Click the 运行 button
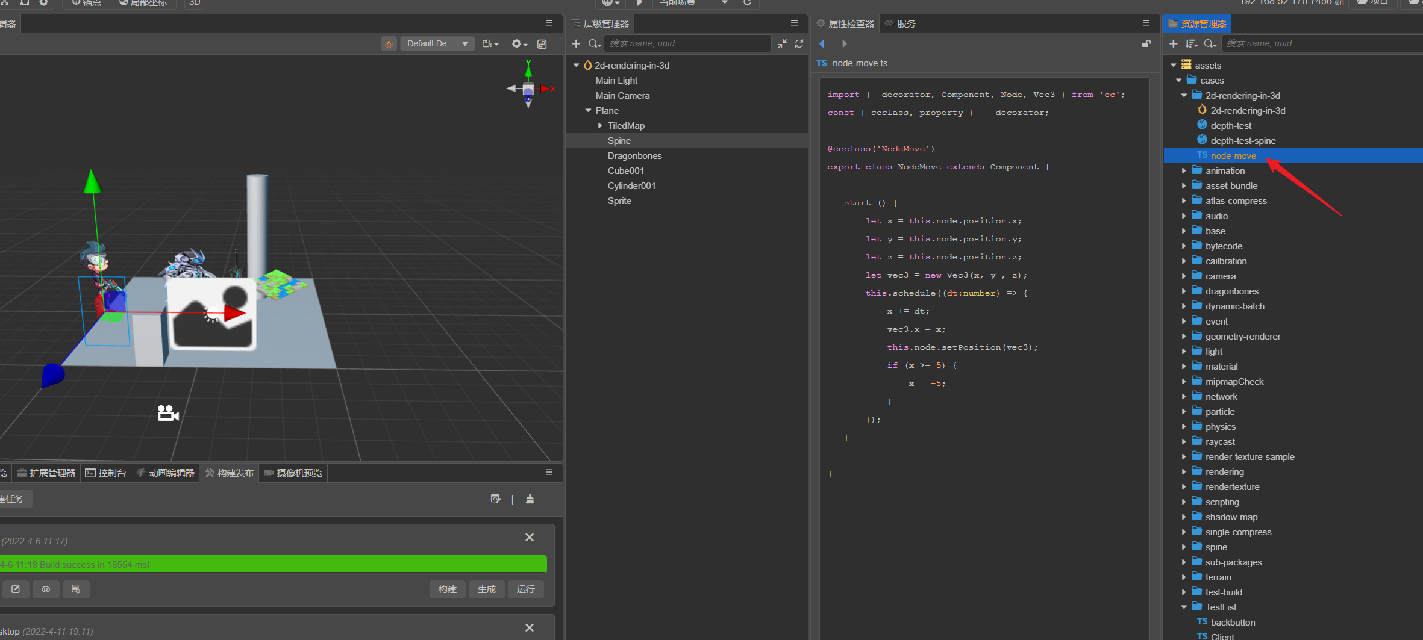The image size is (1423, 640). pos(525,589)
